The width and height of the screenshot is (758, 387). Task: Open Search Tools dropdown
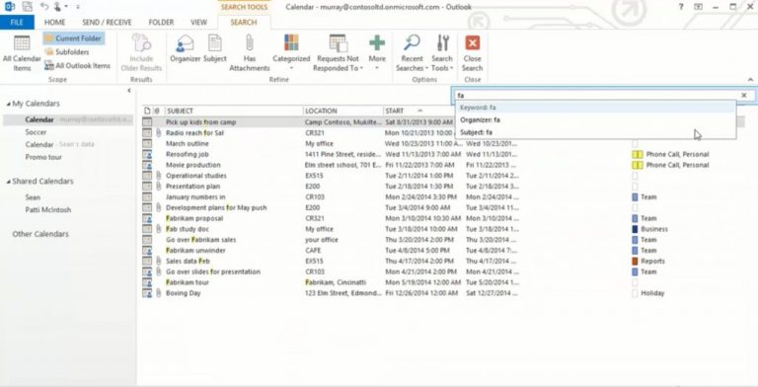click(x=442, y=53)
